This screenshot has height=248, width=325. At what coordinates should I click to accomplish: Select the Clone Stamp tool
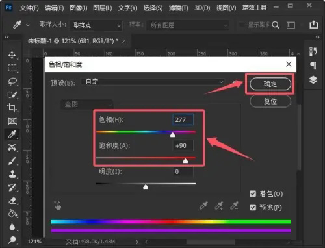(12, 174)
